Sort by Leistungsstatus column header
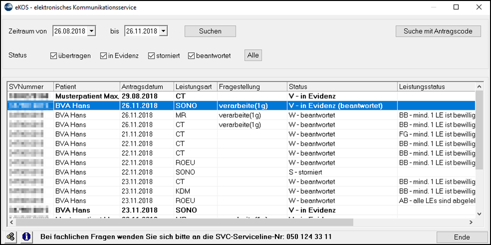The height and width of the screenshot is (245, 491). [436, 86]
